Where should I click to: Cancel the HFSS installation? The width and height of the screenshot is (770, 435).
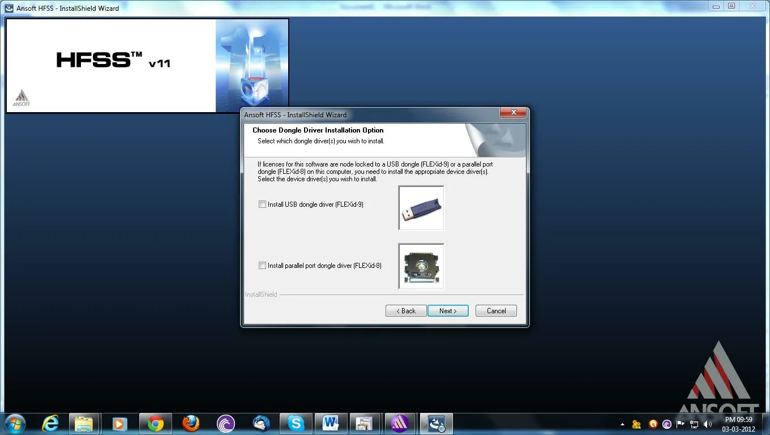(496, 311)
